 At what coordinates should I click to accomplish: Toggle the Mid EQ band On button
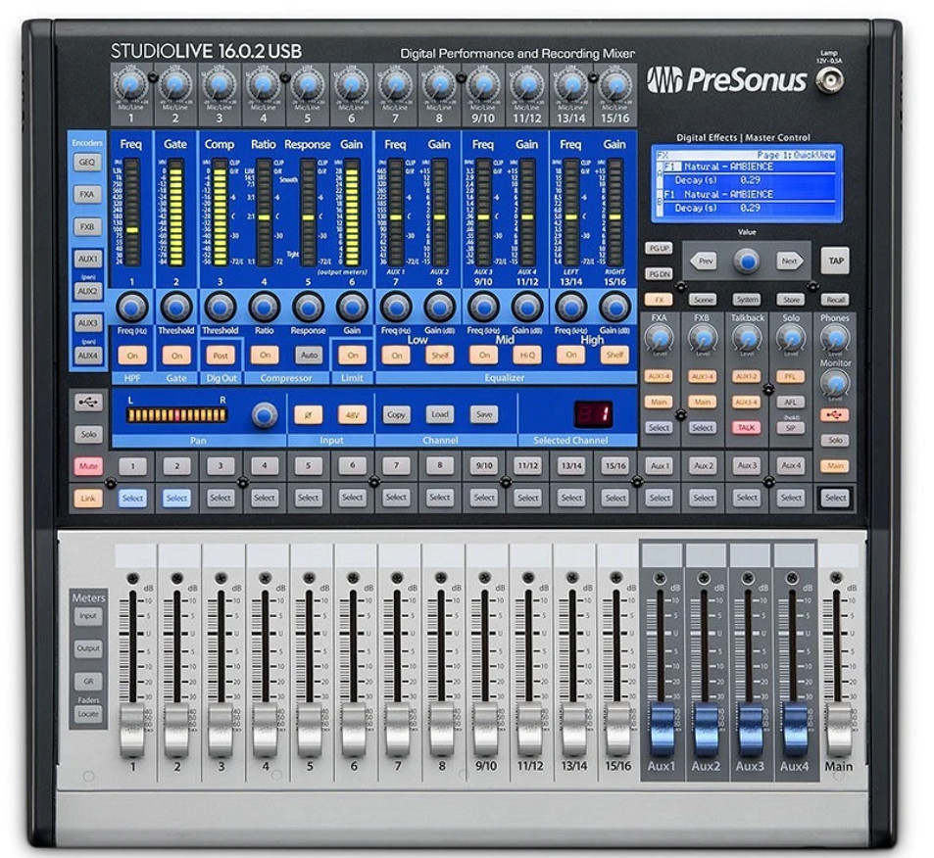(x=484, y=356)
